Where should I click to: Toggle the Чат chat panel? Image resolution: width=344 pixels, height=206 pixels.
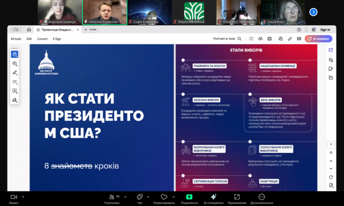tap(140, 199)
